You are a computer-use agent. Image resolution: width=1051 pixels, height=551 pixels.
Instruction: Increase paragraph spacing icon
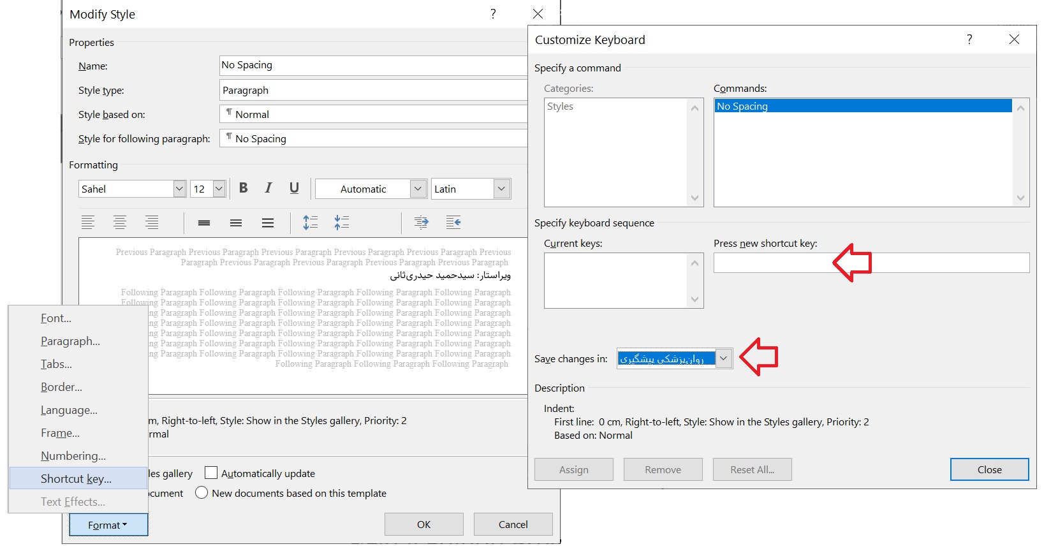(311, 222)
